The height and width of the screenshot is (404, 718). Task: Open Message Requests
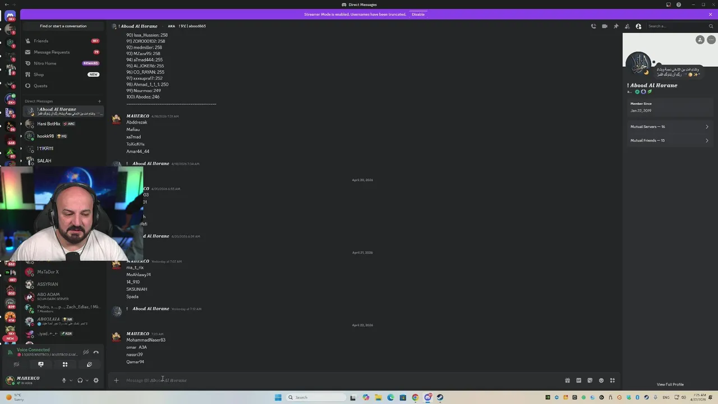[63, 52]
